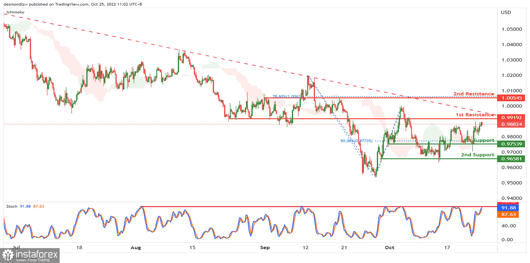Select the 1st Resistance label
This screenshot has width=530, height=263.
(475, 115)
